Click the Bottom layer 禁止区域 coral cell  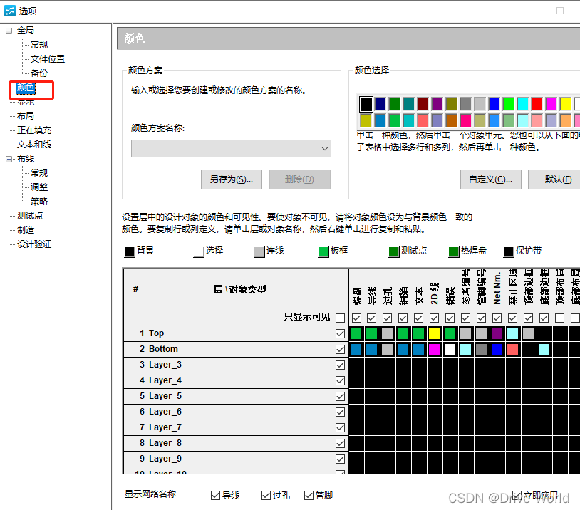click(513, 349)
